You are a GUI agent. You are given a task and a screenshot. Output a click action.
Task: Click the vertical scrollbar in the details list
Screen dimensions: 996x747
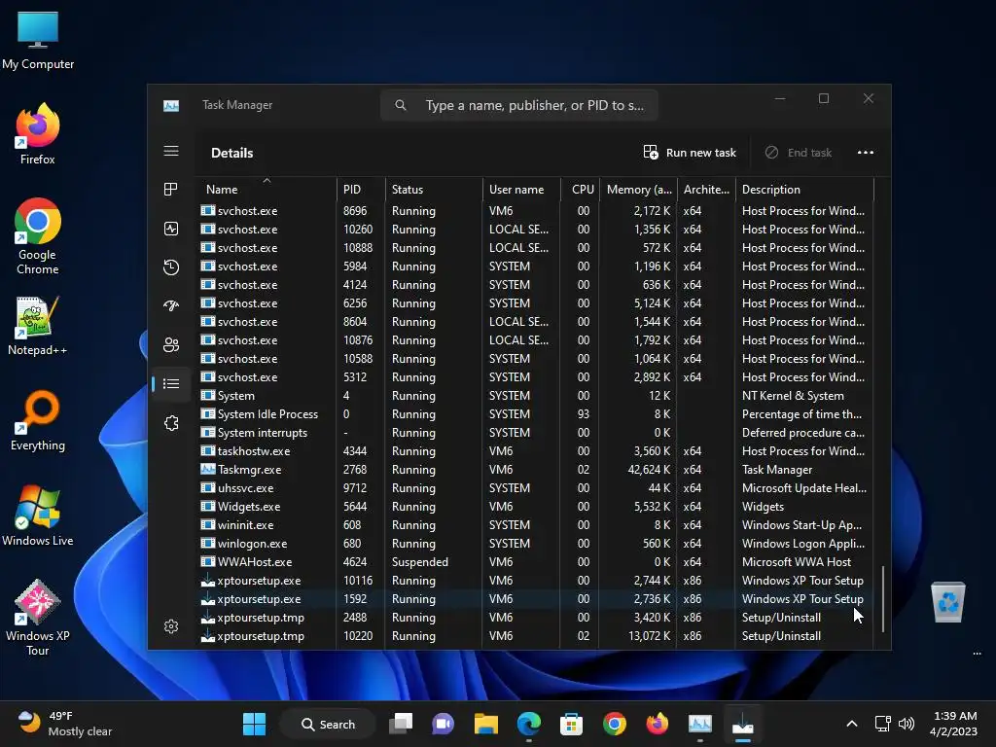tap(883, 598)
